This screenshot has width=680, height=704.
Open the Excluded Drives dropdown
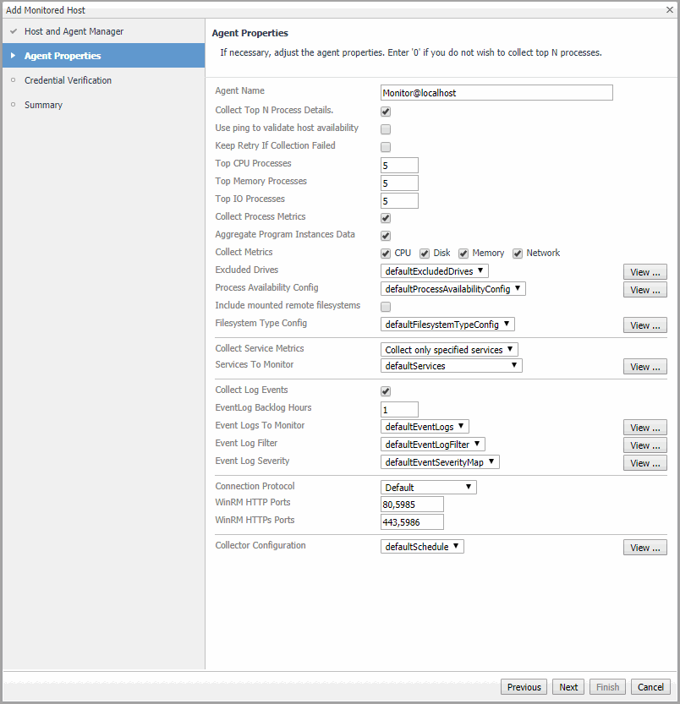click(x=435, y=271)
